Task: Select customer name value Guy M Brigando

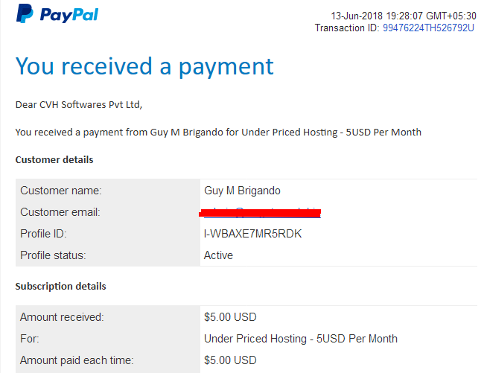Action: point(242,191)
